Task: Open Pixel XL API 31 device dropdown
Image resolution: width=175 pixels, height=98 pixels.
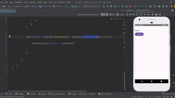Action: (91, 7)
